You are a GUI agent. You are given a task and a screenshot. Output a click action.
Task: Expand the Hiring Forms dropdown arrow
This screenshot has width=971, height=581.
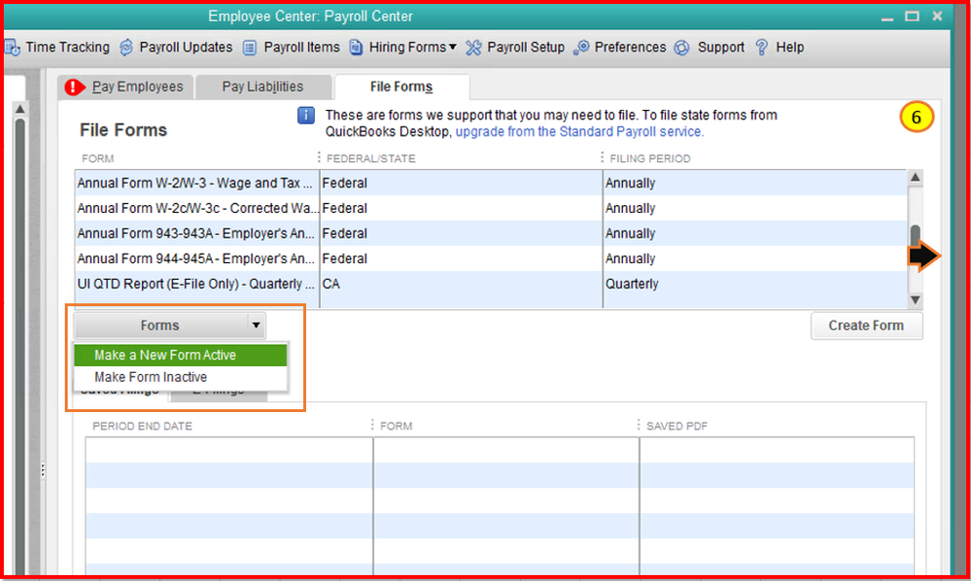pos(453,47)
